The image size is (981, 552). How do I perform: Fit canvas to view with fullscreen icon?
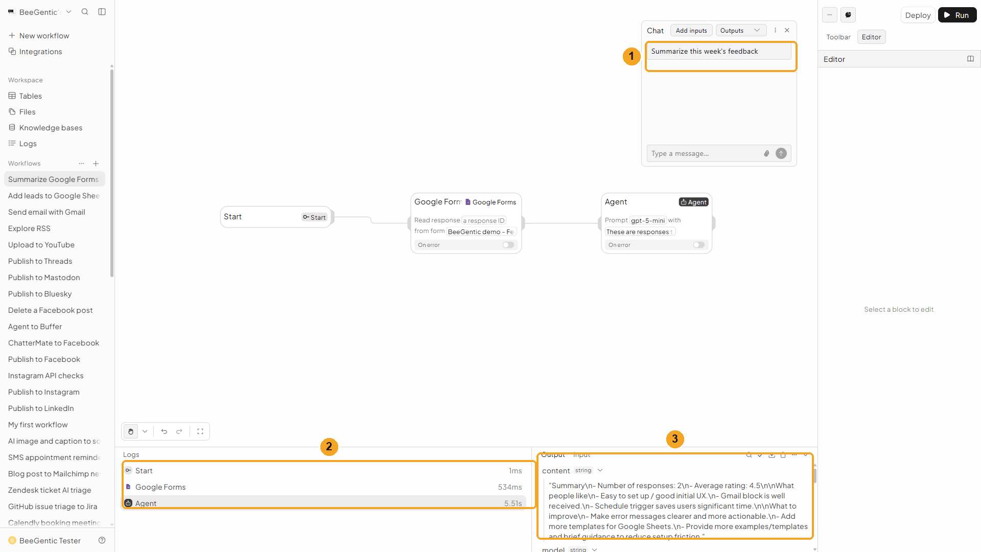[200, 431]
